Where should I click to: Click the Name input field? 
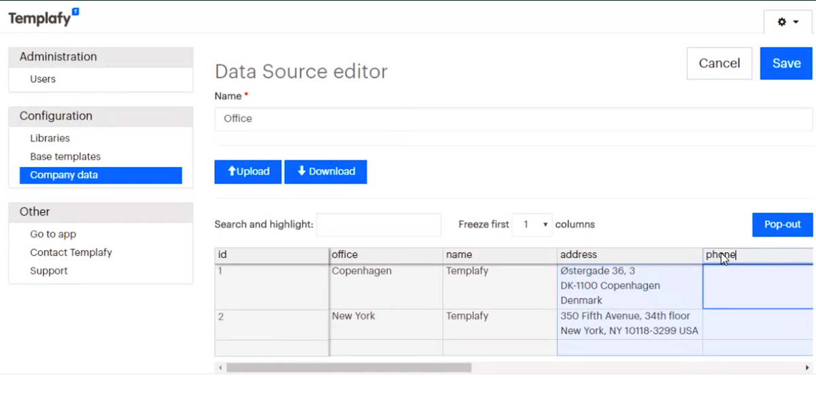tap(513, 119)
